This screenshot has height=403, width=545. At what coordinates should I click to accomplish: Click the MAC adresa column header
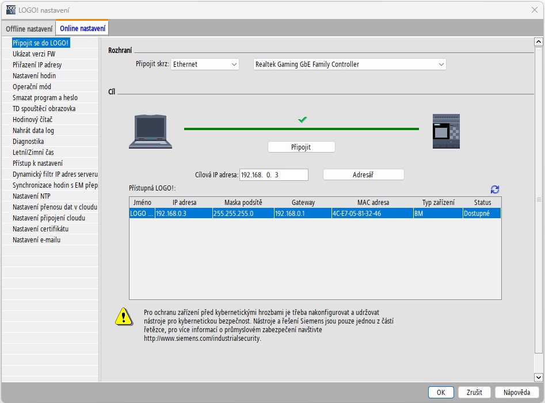(373, 203)
